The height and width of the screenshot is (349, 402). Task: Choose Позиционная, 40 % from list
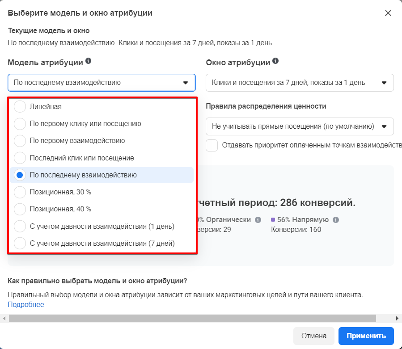tap(20, 209)
